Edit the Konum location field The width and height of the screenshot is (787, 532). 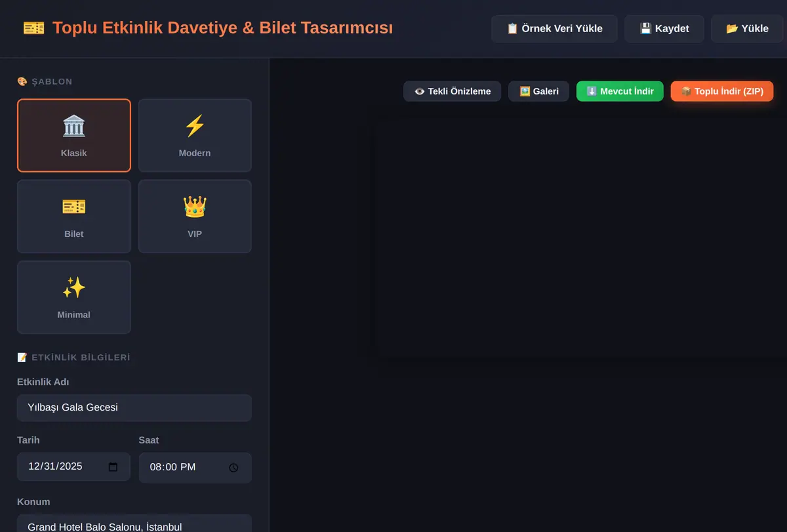click(134, 523)
